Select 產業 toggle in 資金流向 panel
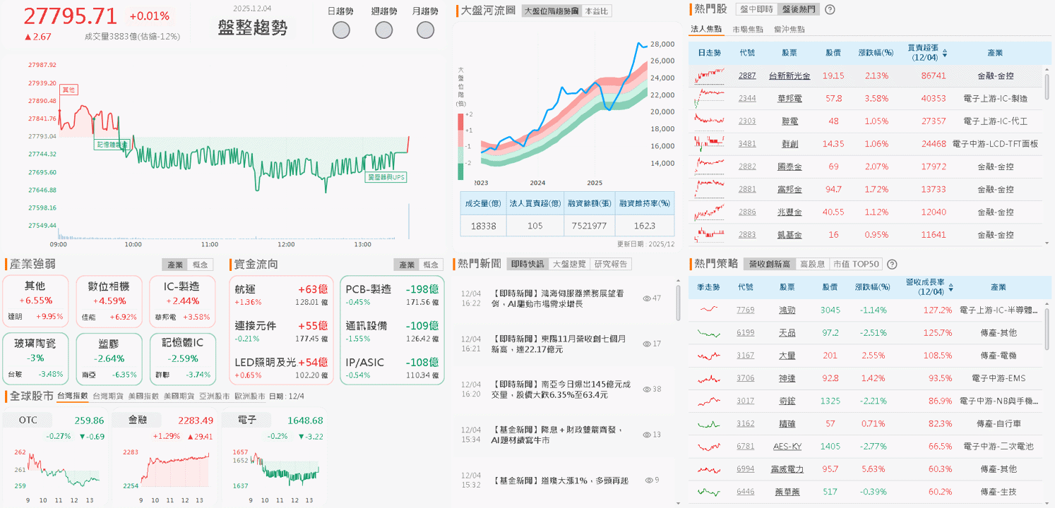Image resolution: width=1055 pixels, height=508 pixels. [407, 265]
